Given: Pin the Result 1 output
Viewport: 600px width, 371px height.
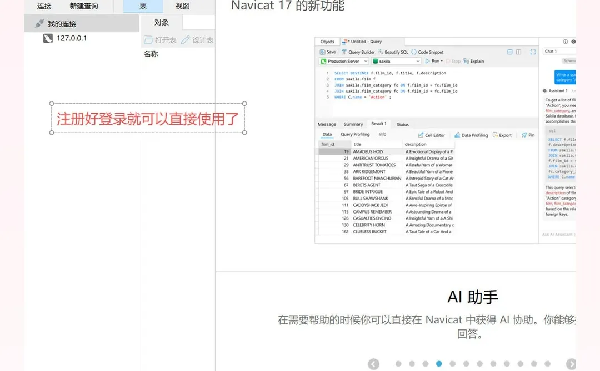Looking at the screenshot, I should click(x=529, y=134).
